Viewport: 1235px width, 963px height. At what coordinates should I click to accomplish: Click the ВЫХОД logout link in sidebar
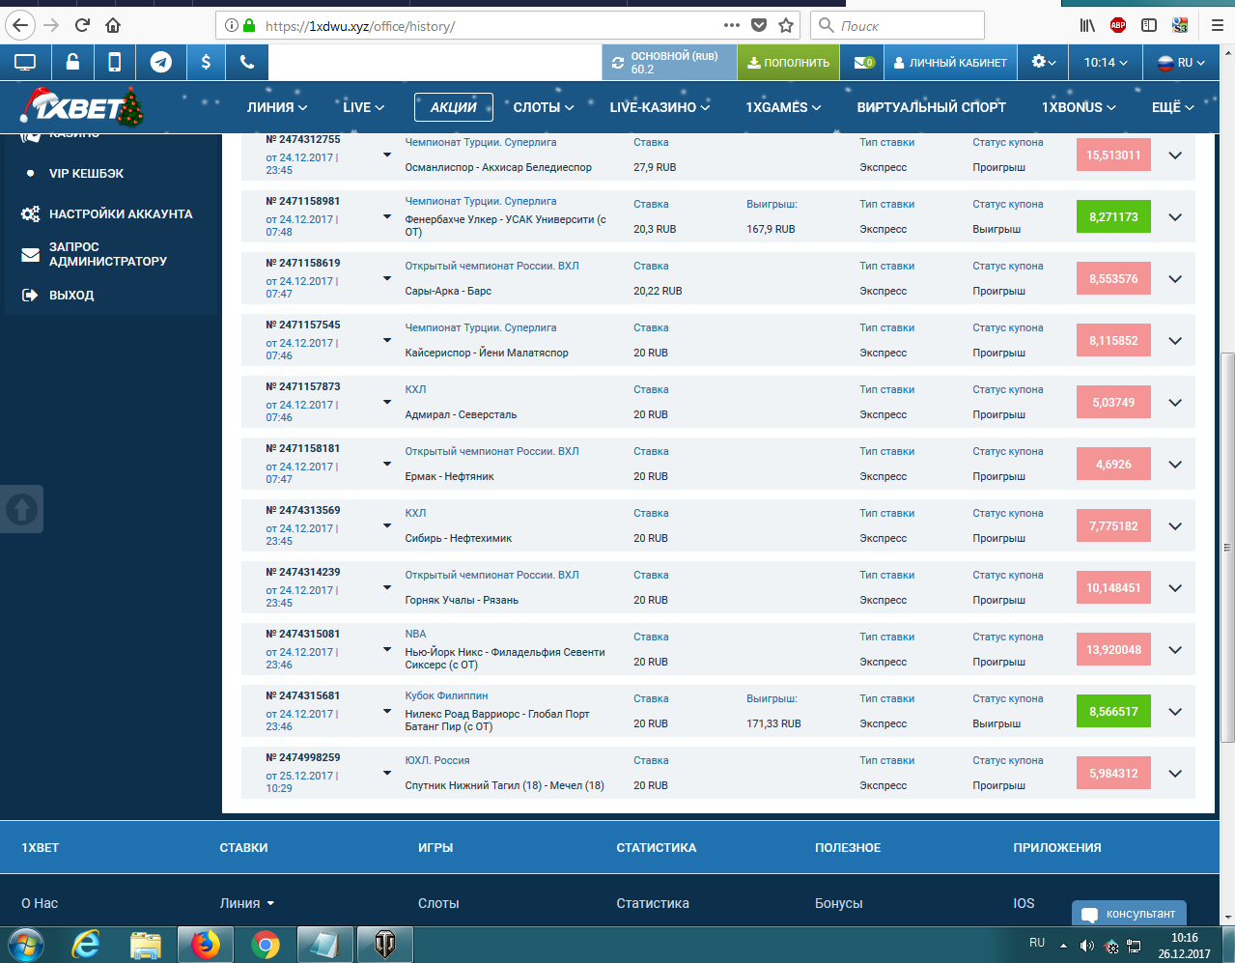(71, 296)
